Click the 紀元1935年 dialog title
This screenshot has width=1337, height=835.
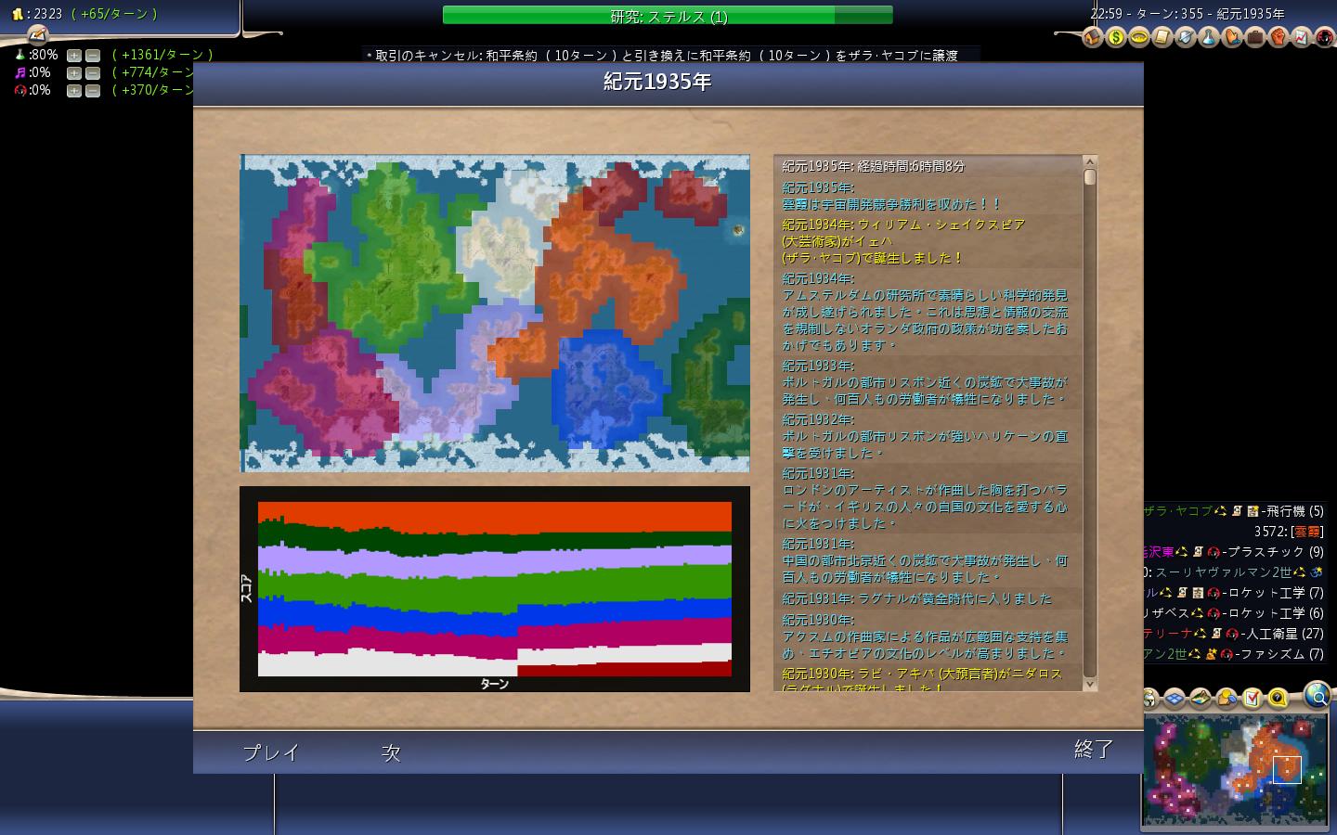coord(657,82)
